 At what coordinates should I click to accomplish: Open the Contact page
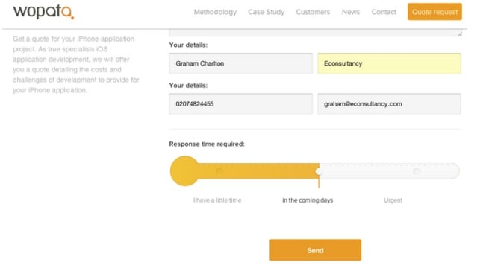pos(384,12)
